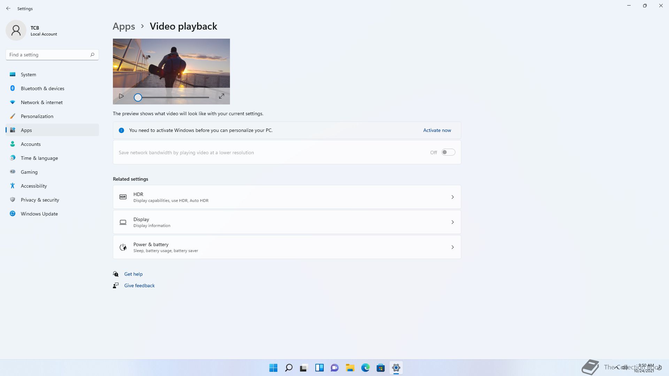669x376 pixels.
Task: Restore down the Settings window
Action: click(x=645, y=6)
